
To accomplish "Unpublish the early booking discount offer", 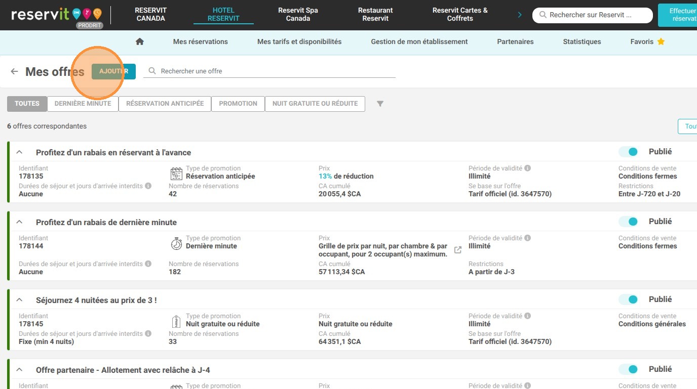I will (629, 152).
